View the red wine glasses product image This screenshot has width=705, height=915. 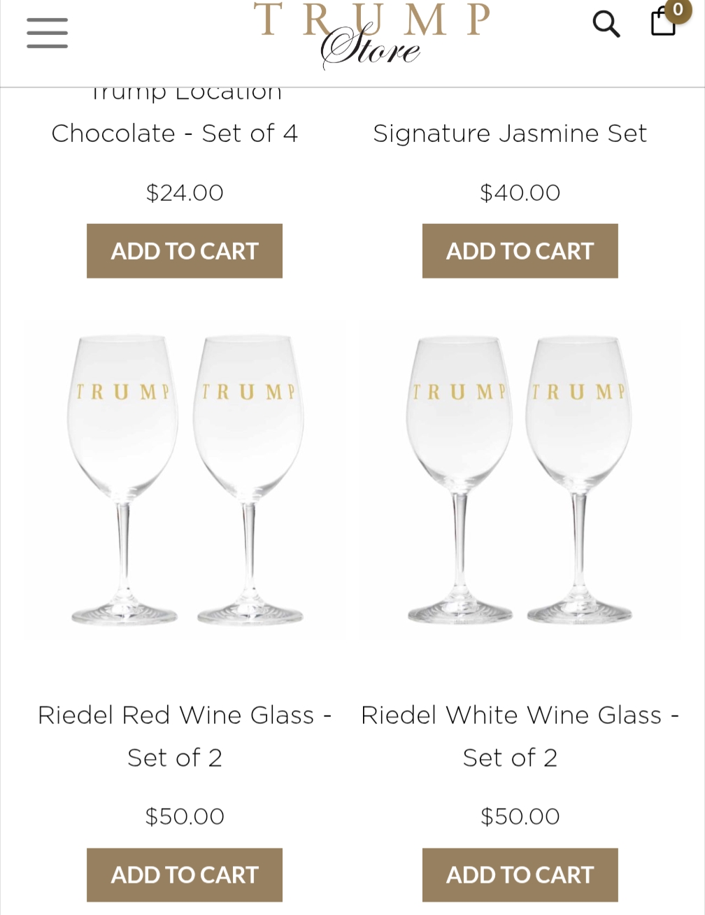185,480
